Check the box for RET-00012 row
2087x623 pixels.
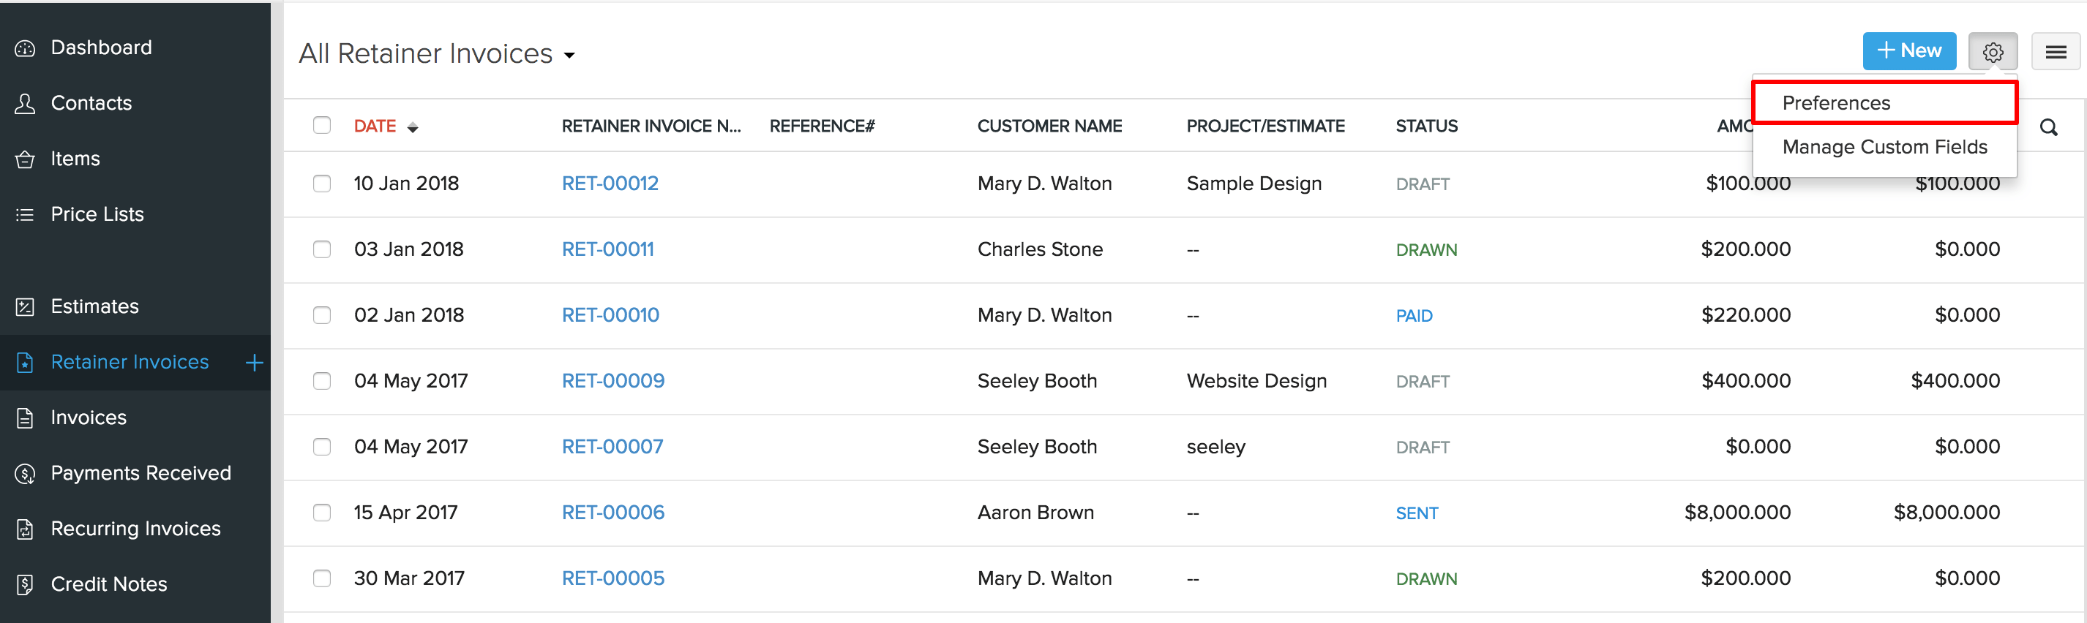[x=322, y=184]
